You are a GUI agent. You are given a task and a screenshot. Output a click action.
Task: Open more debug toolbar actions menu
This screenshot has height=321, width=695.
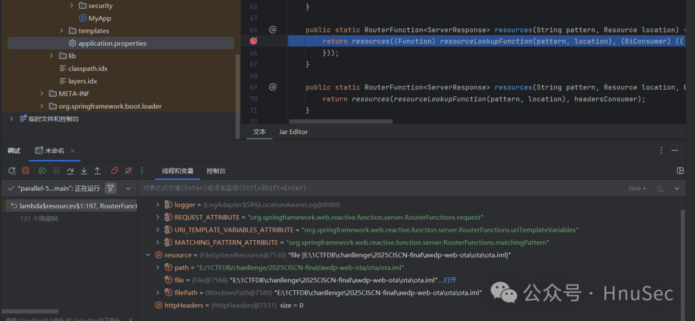pyautogui.click(x=142, y=171)
